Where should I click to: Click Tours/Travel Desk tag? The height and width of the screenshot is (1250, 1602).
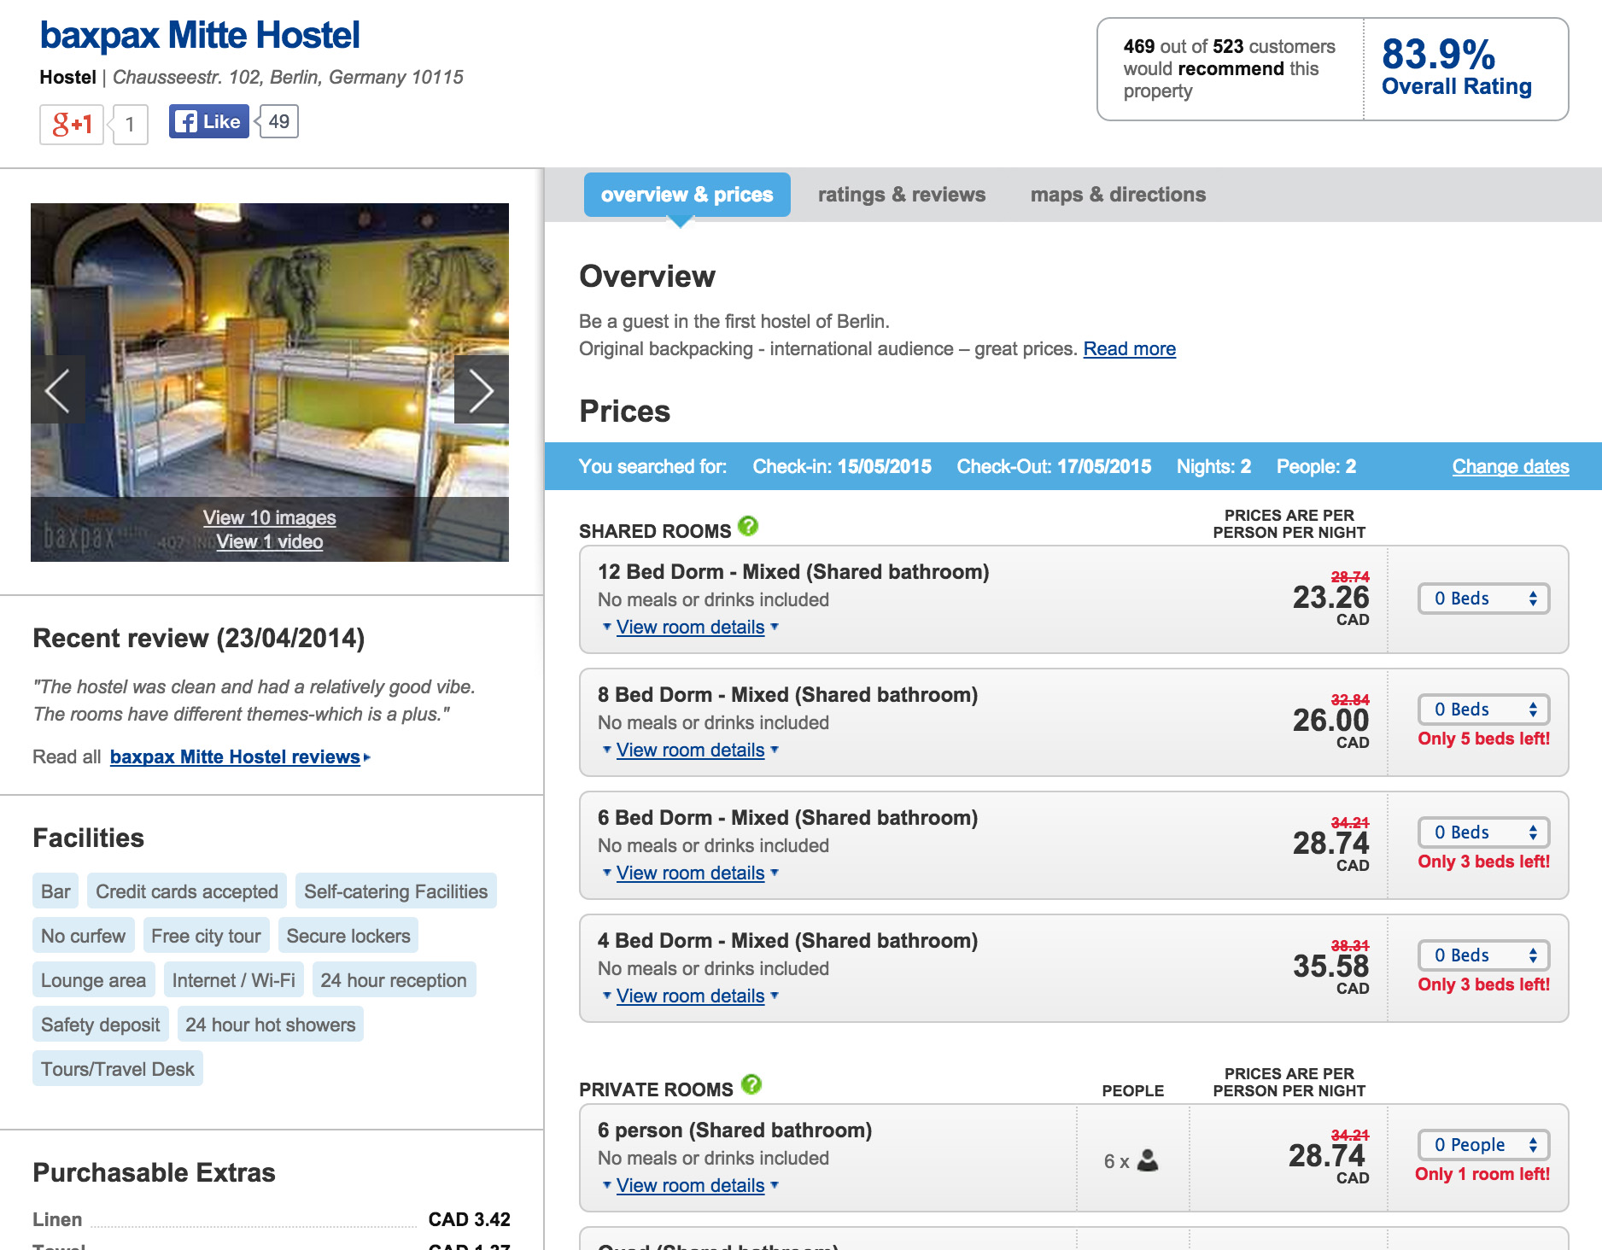(x=118, y=1069)
